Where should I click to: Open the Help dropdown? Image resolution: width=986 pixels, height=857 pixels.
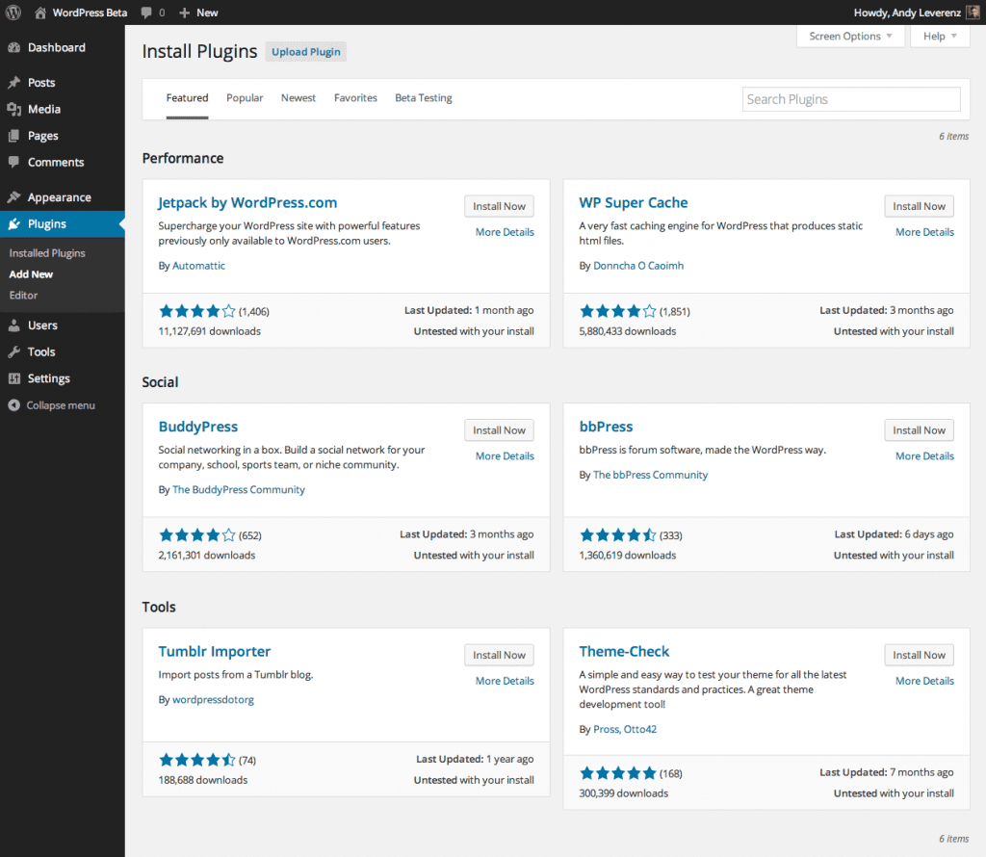(x=939, y=36)
